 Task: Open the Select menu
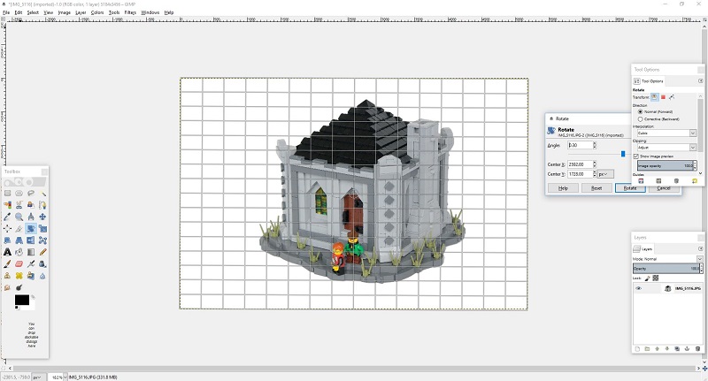click(x=33, y=12)
